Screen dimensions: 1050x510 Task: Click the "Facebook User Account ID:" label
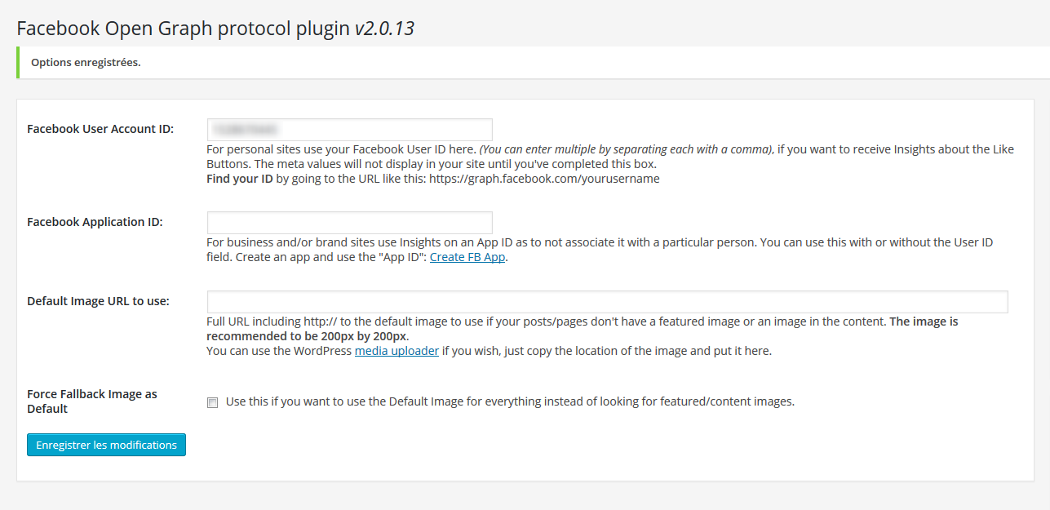(x=100, y=129)
